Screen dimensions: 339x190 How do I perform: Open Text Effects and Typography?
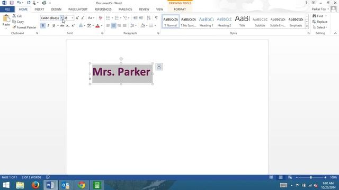point(81,26)
